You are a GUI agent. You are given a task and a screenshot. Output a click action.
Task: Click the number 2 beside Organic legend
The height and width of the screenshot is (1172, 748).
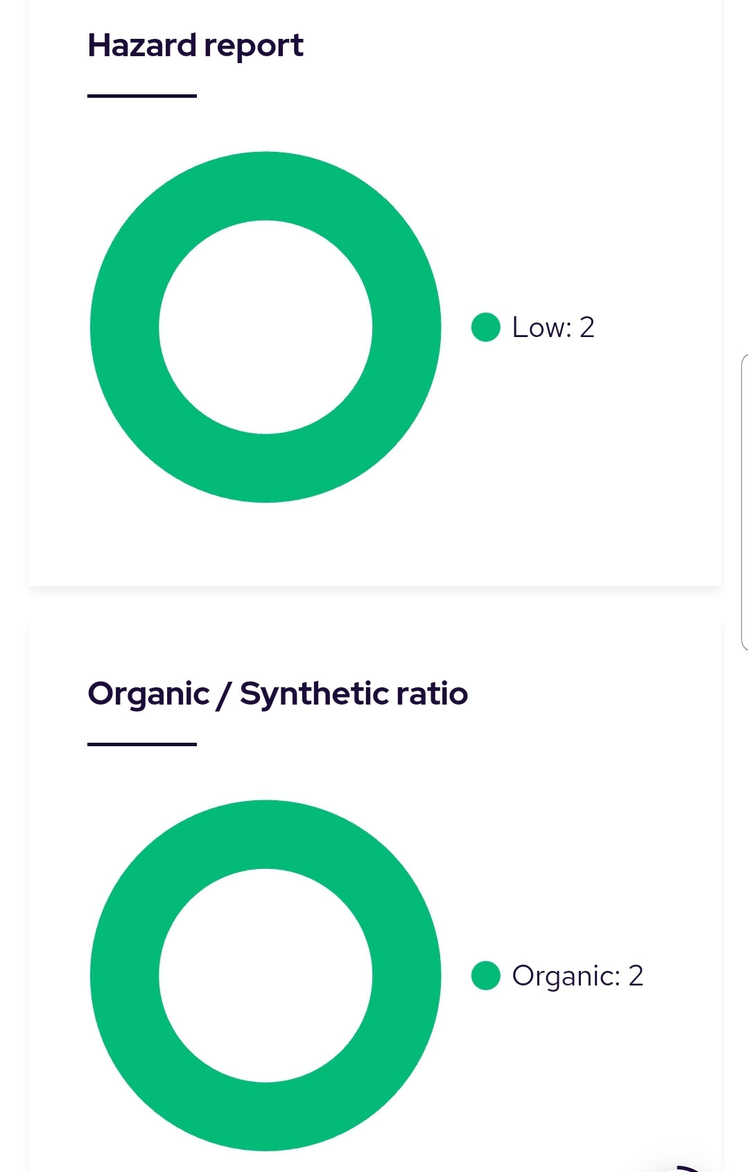click(x=636, y=976)
